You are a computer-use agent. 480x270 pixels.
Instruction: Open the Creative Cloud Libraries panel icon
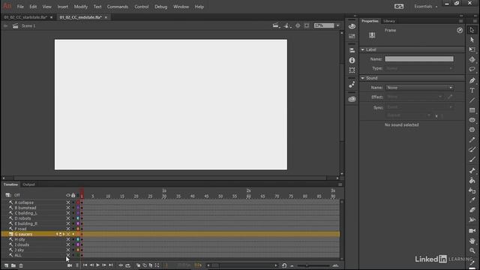(352, 99)
